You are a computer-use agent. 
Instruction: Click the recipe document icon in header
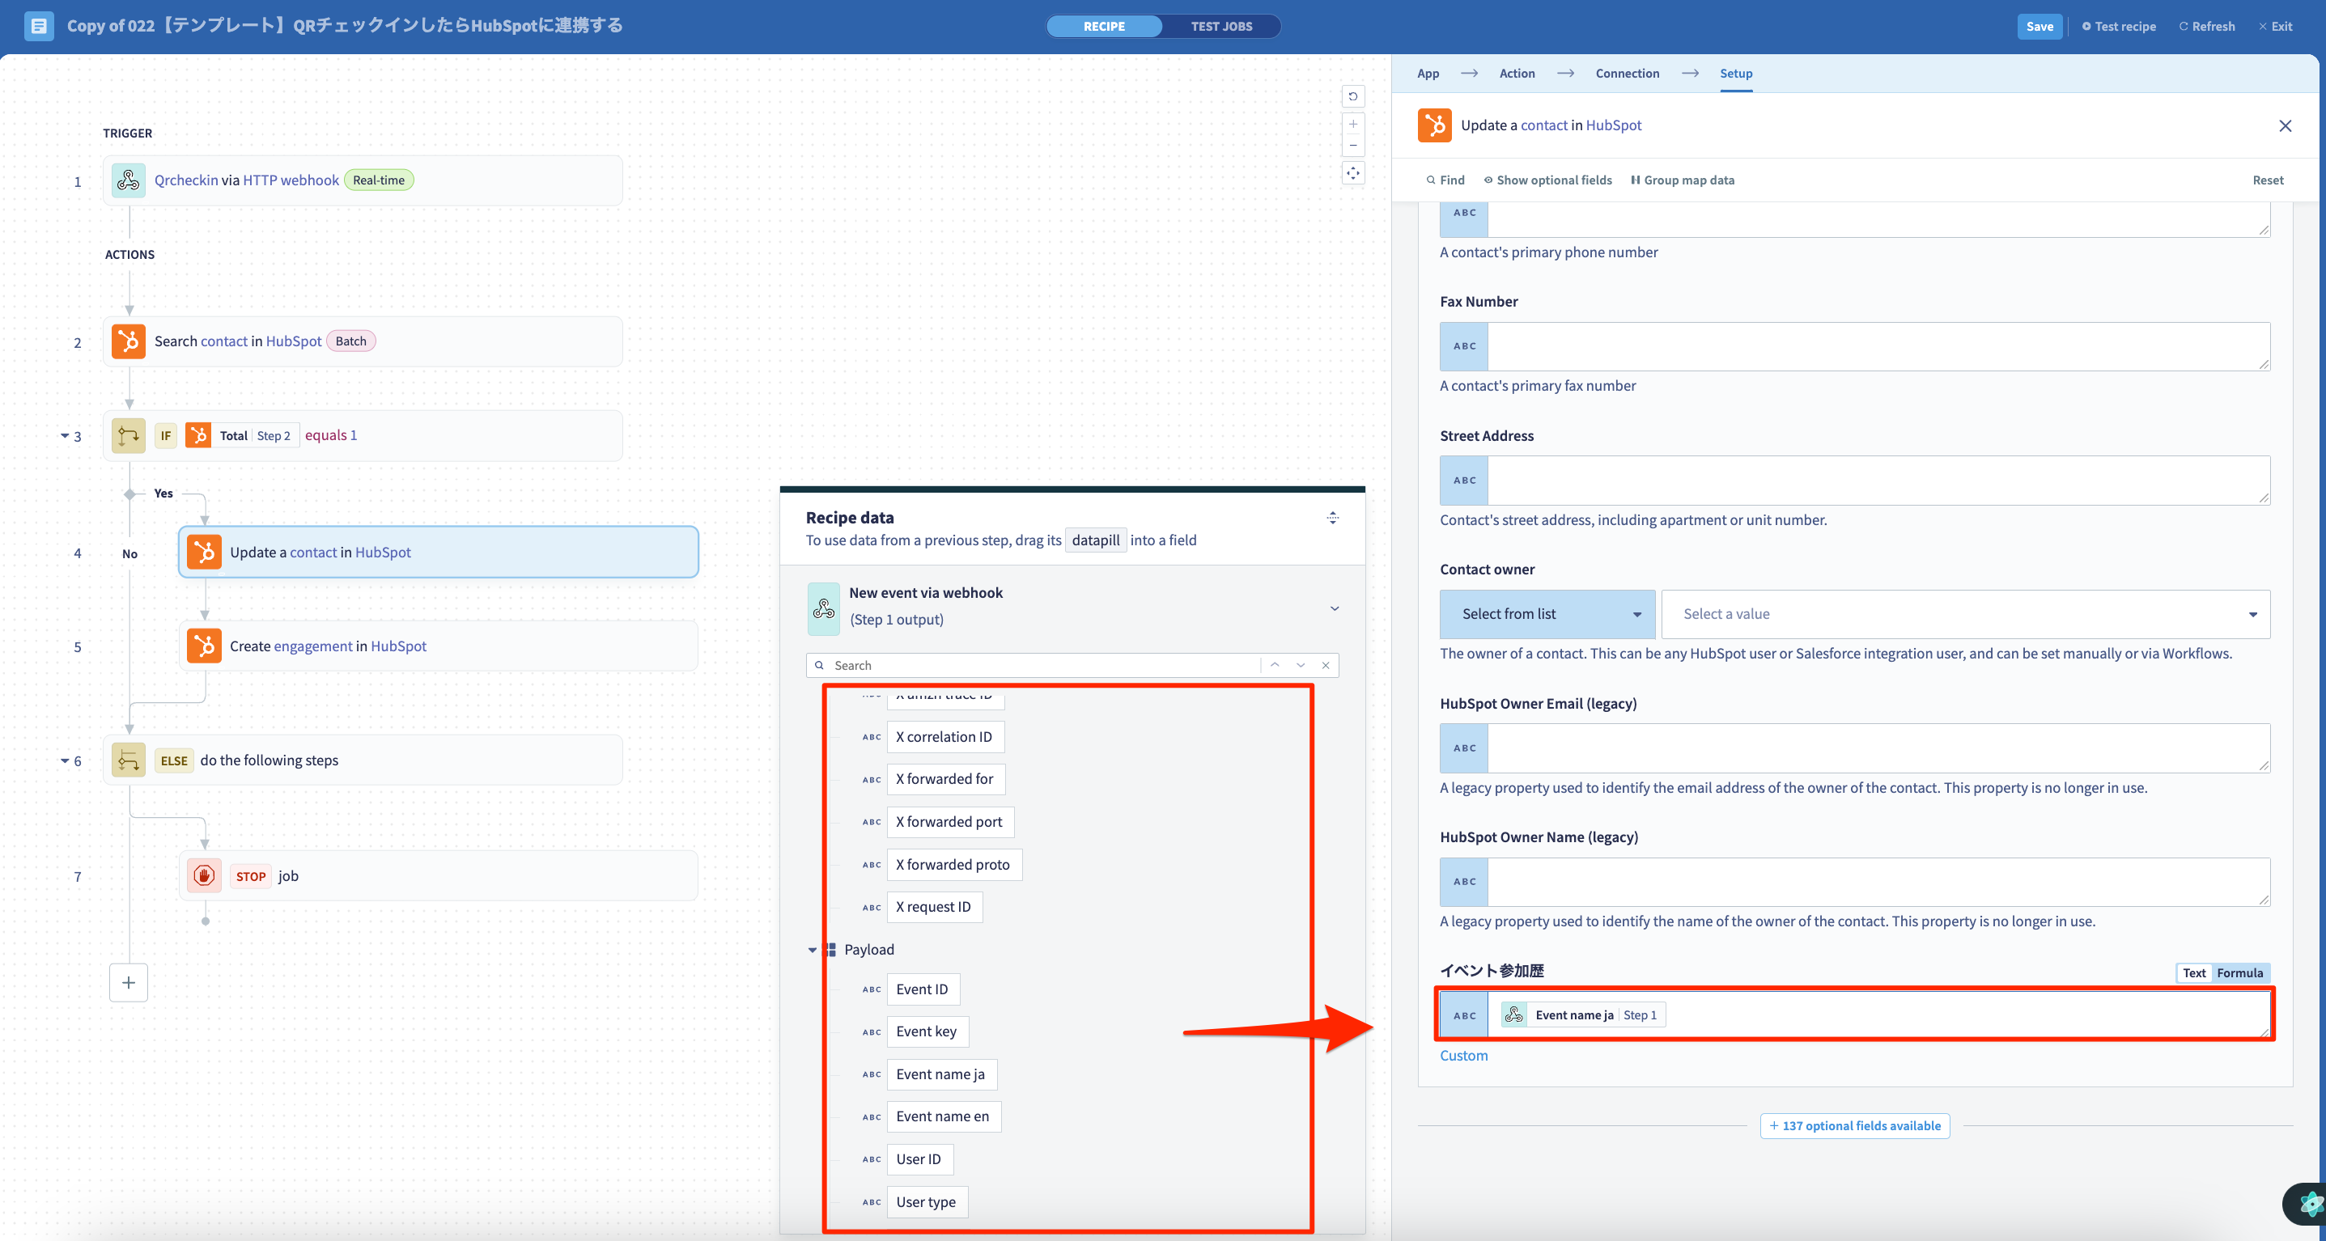pos(39,26)
